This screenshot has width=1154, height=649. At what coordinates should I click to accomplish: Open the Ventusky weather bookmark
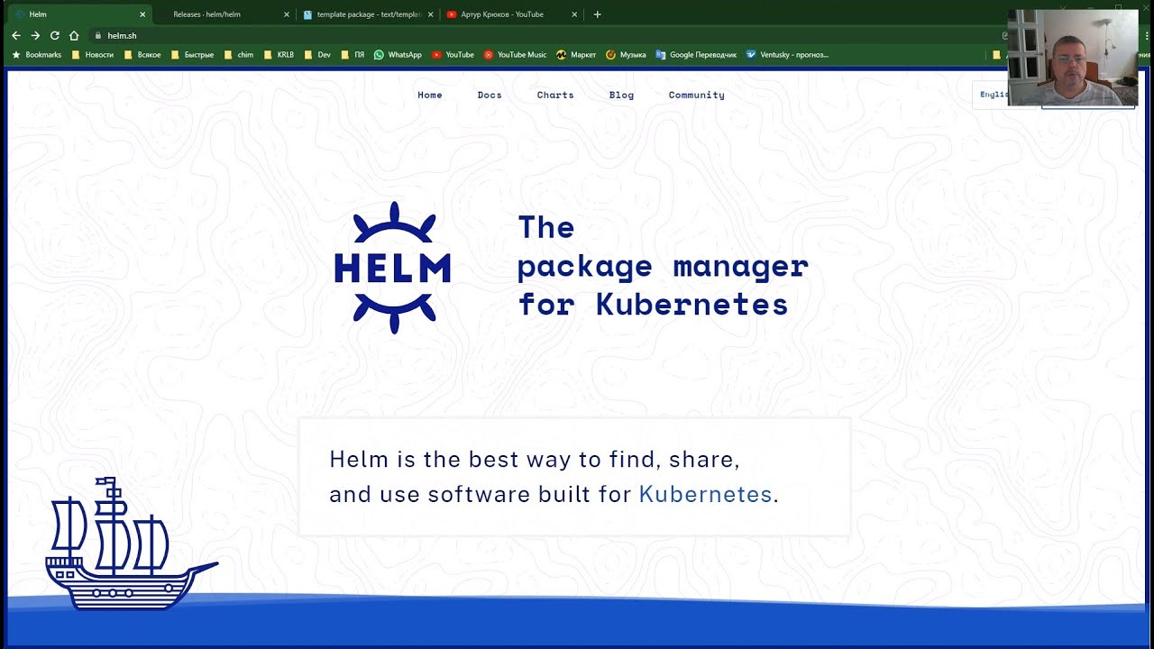[787, 55]
